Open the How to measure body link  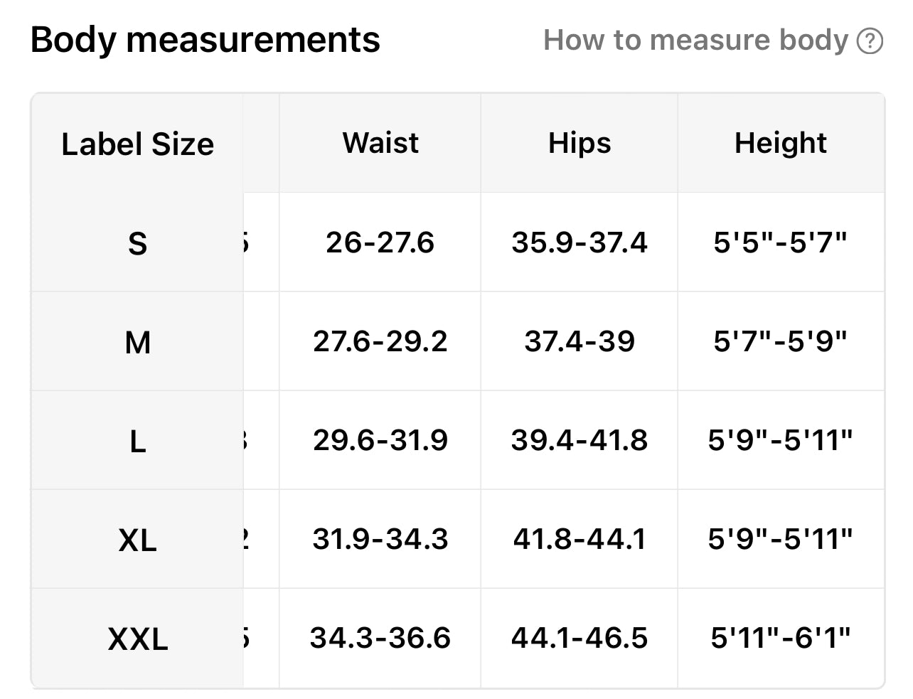(x=695, y=41)
